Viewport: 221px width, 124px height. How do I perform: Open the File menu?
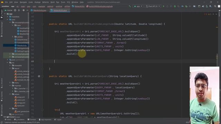(x=6, y=2)
